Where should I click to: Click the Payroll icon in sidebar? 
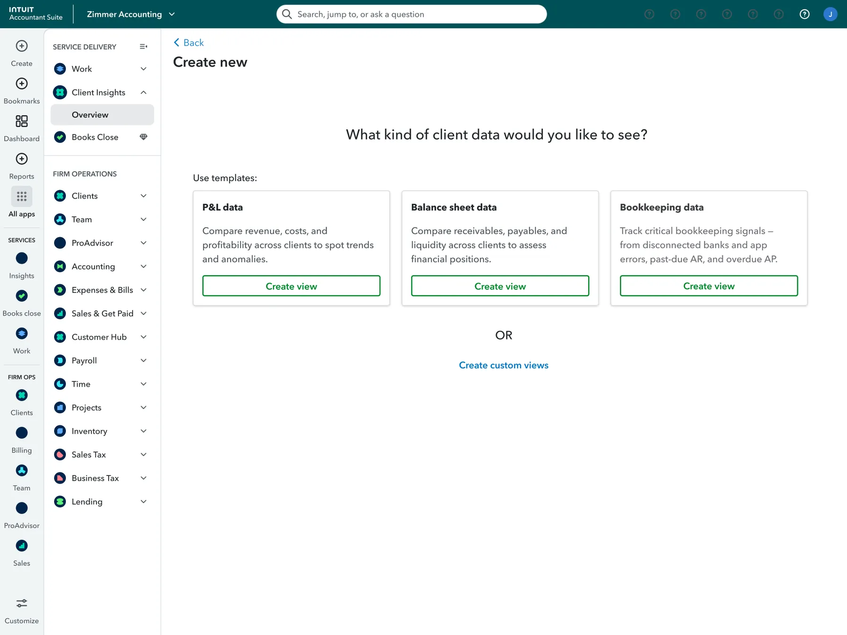(60, 360)
